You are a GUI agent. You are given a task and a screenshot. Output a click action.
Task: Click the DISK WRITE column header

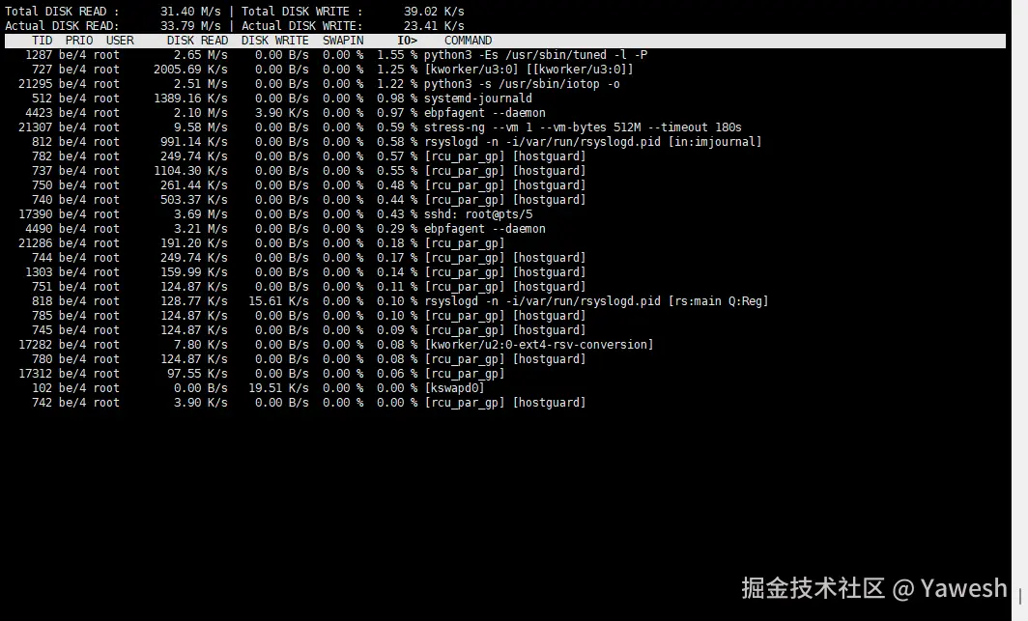tap(274, 41)
